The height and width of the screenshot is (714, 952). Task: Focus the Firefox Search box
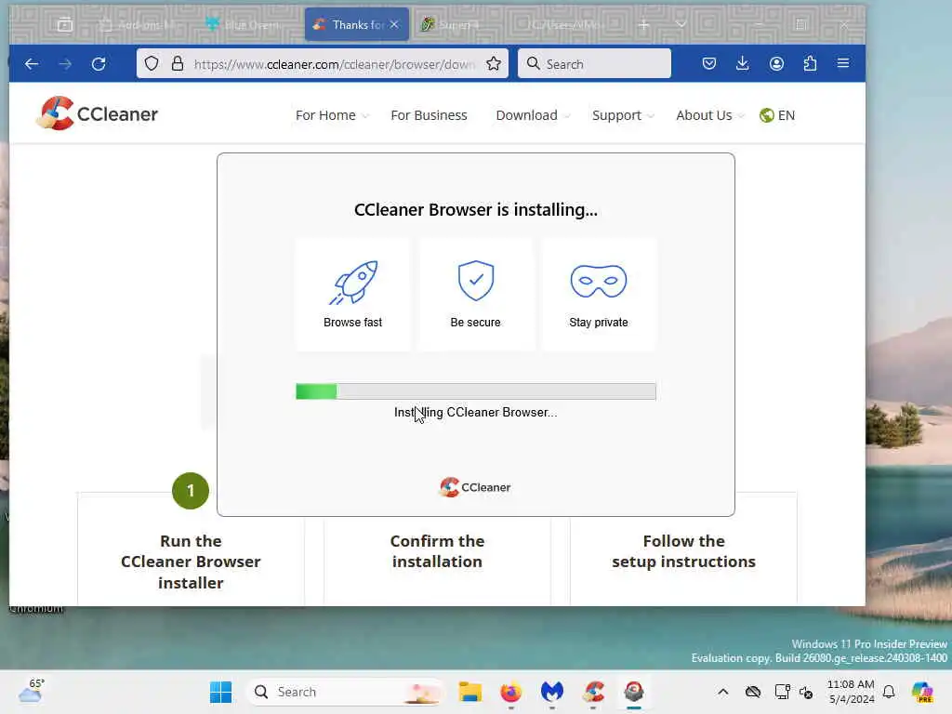594,64
